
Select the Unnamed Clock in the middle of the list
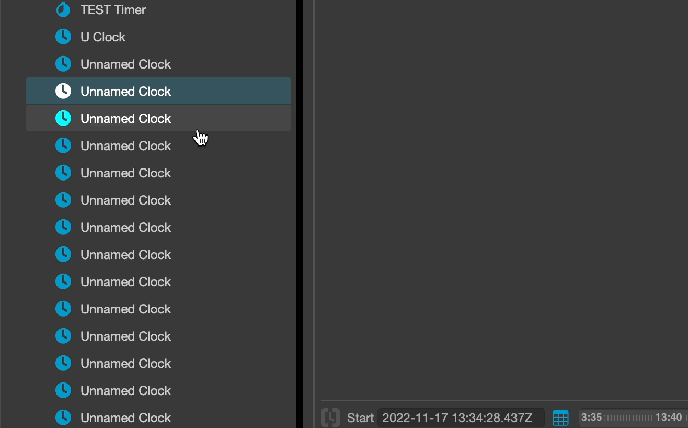click(x=125, y=227)
